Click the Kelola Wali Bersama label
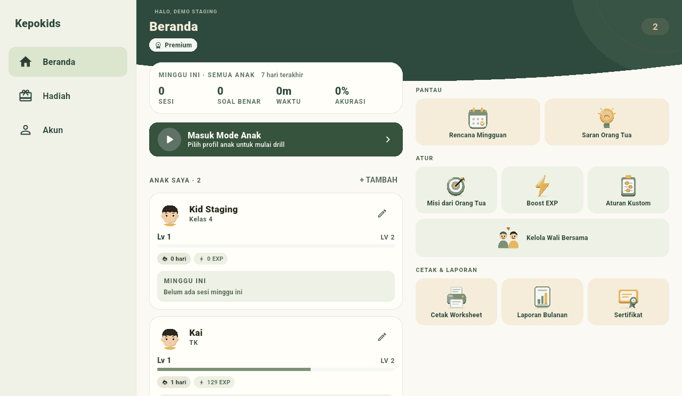Viewport: 682px width, 396px height. (557, 238)
